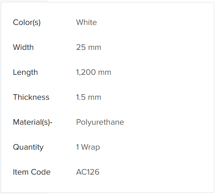Select the 1,200 mm length value
The height and width of the screenshot is (194, 215).
point(94,72)
